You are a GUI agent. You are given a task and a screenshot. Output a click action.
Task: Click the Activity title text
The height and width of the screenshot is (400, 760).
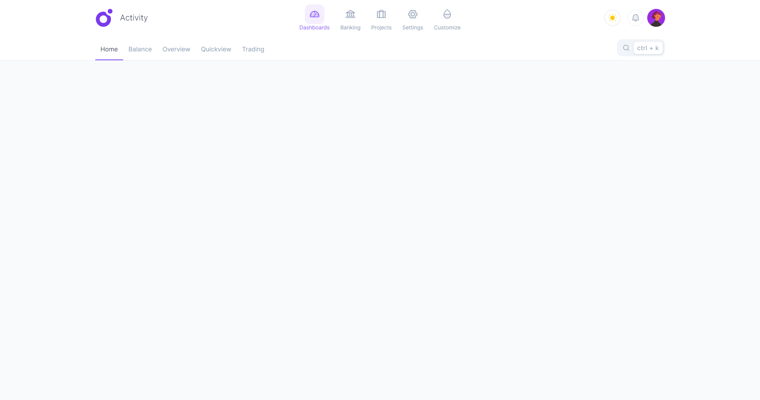134,18
